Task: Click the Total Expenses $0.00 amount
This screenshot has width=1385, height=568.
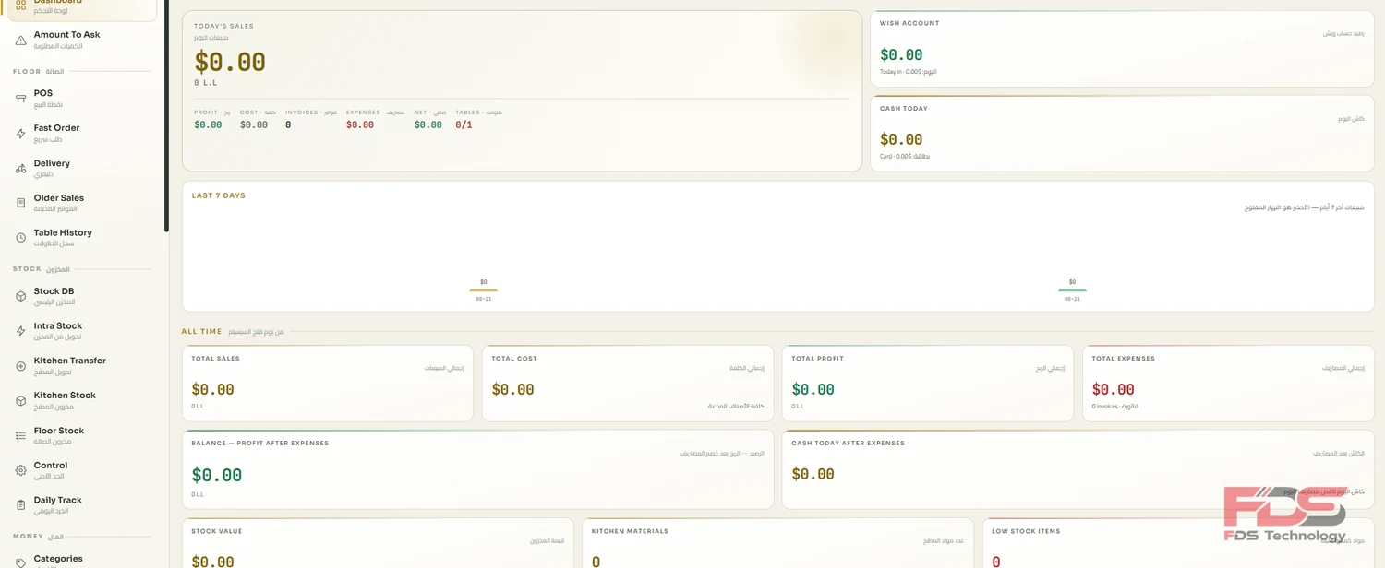Action: pos(1114,390)
